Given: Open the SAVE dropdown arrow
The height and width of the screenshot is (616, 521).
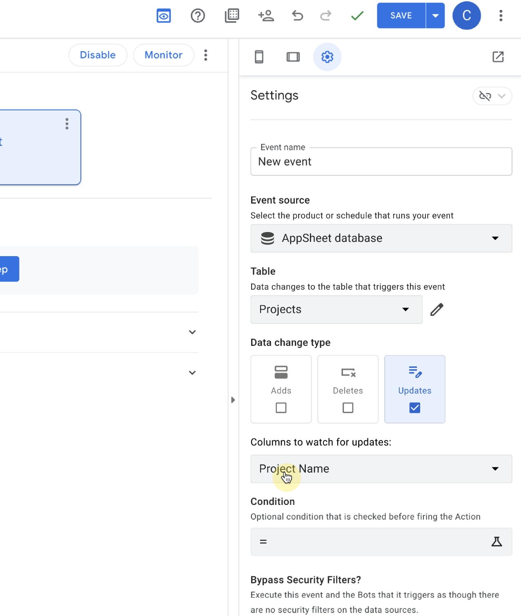Looking at the screenshot, I should pos(435,16).
